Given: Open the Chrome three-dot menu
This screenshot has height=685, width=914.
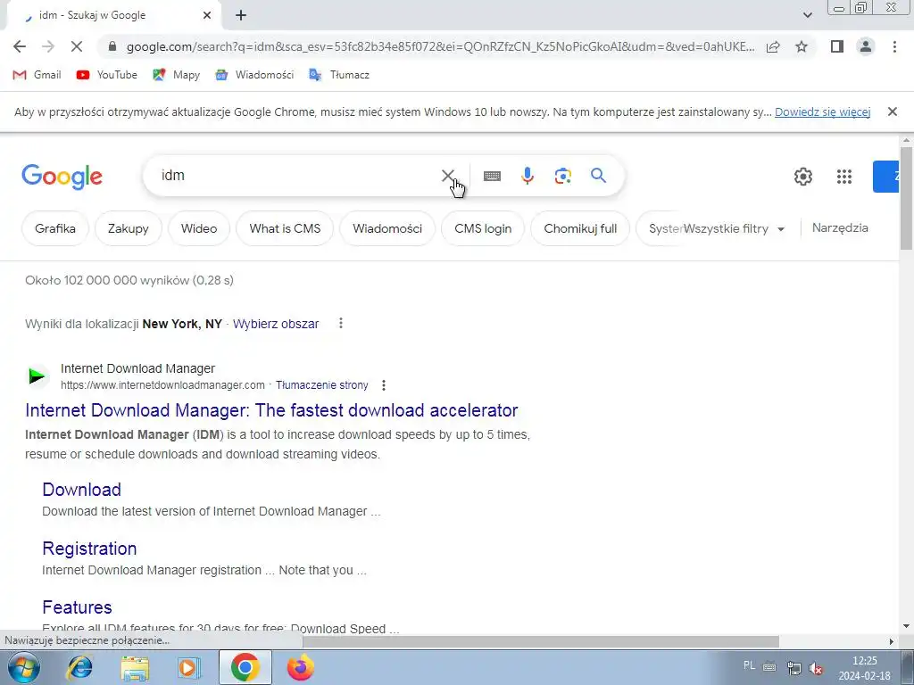Looking at the screenshot, I should tap(894, 46).
